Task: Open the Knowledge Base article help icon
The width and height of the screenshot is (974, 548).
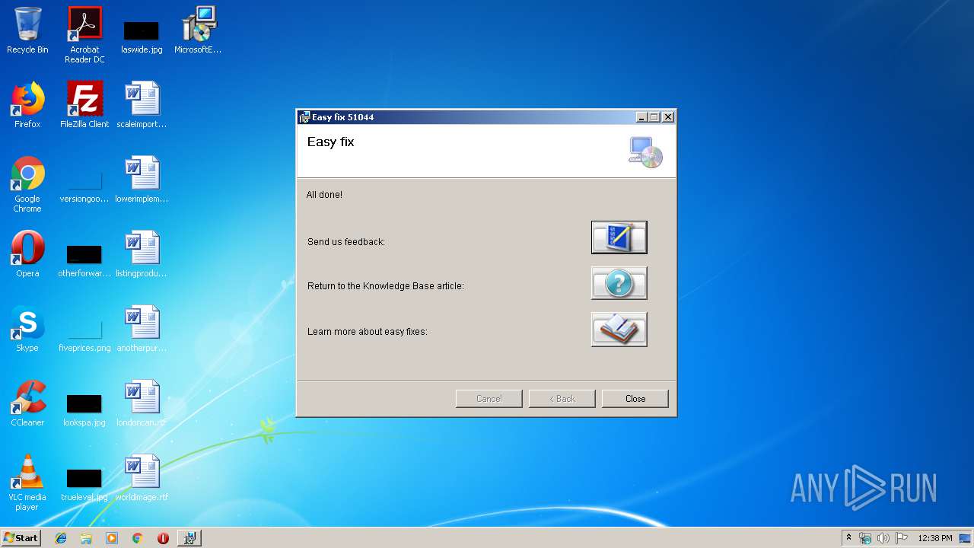Action: pyautogui.click(x=619, y=283)
